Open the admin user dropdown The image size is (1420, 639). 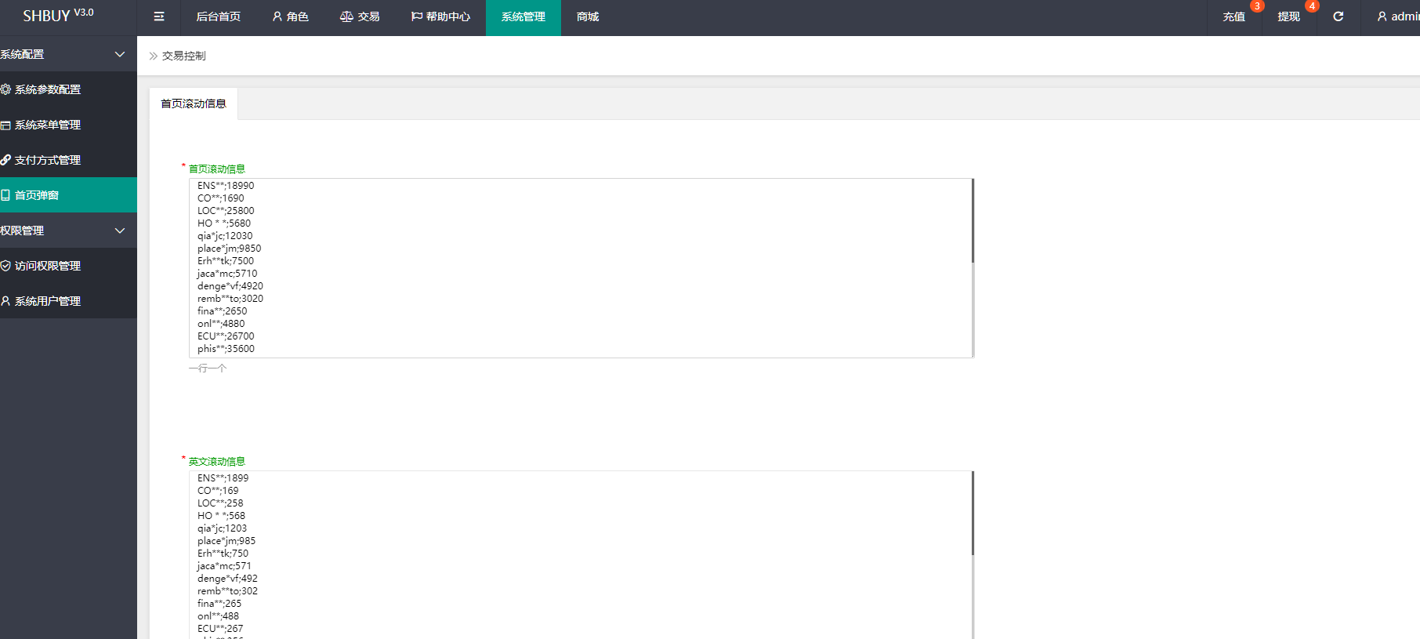[x=1399, y=16]
